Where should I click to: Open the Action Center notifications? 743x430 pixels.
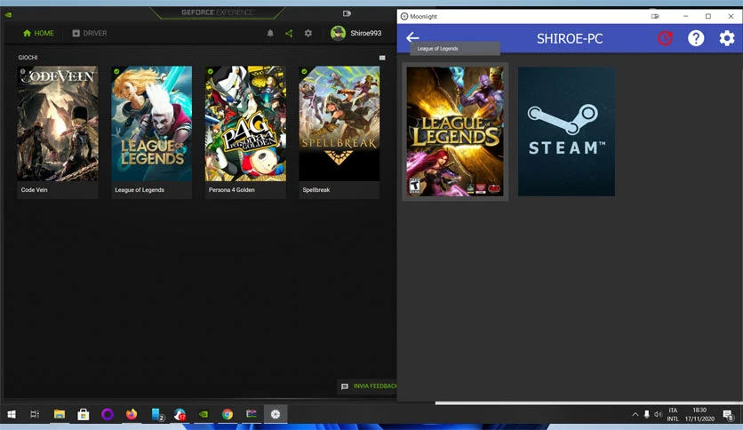(728, 414)
